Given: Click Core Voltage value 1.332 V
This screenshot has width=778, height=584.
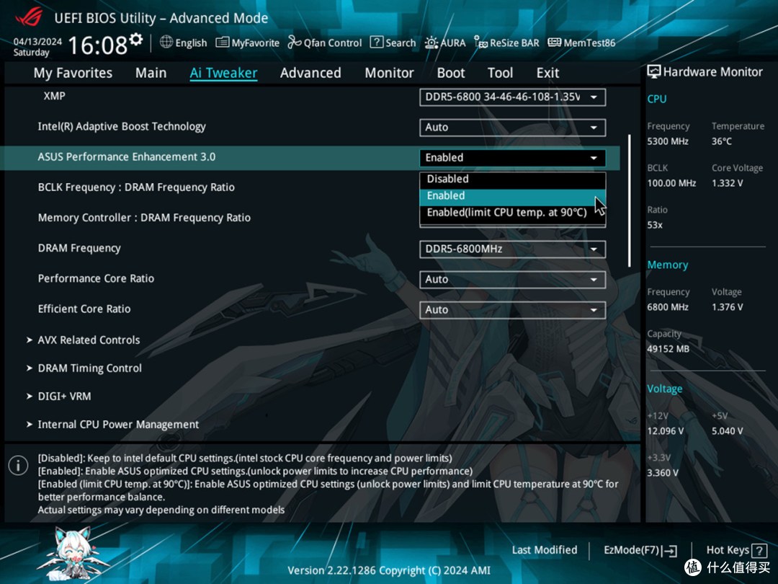Looking at the screenshot, I should point(728,183).
